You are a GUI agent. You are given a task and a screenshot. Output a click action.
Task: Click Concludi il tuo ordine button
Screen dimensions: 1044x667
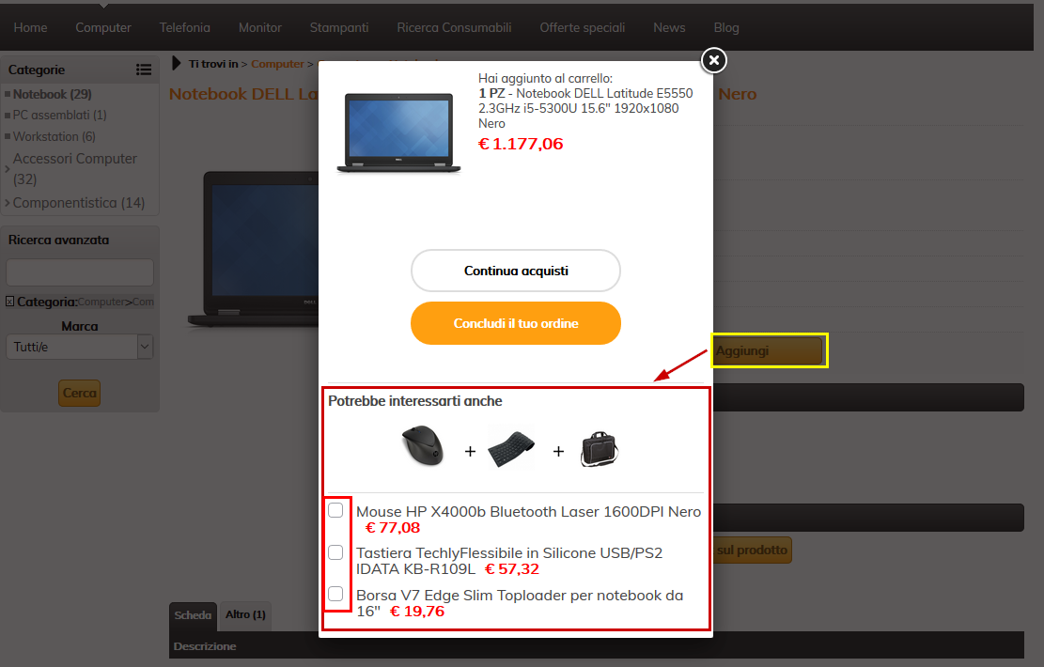coord(516,323)
